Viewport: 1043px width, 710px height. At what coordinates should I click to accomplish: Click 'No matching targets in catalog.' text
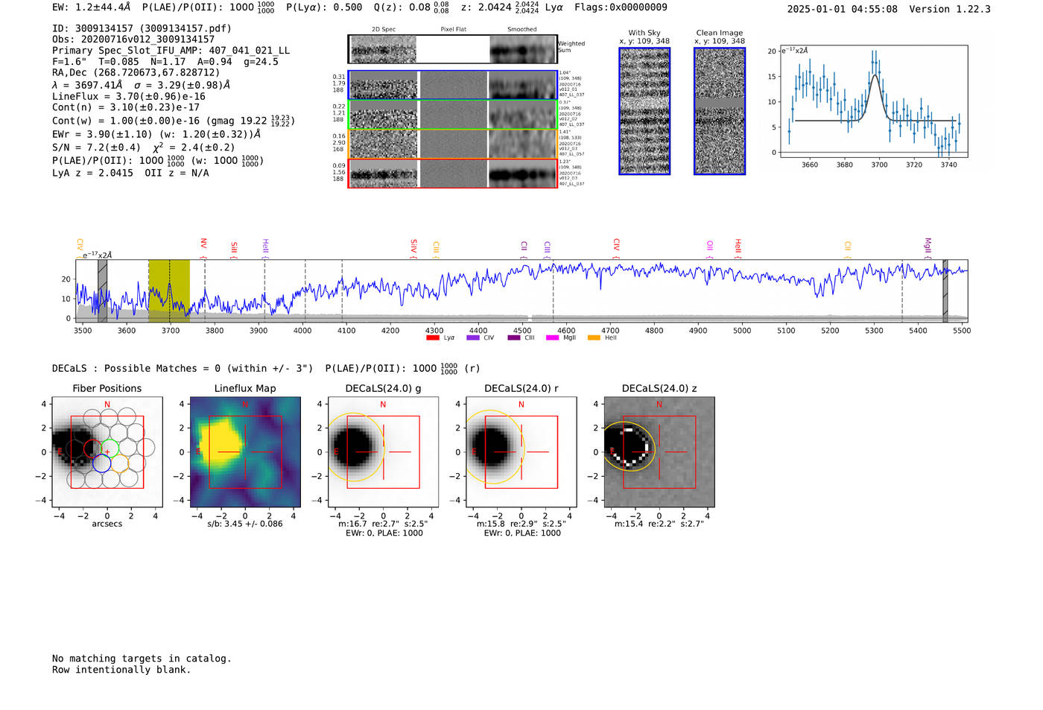[142, 659]
